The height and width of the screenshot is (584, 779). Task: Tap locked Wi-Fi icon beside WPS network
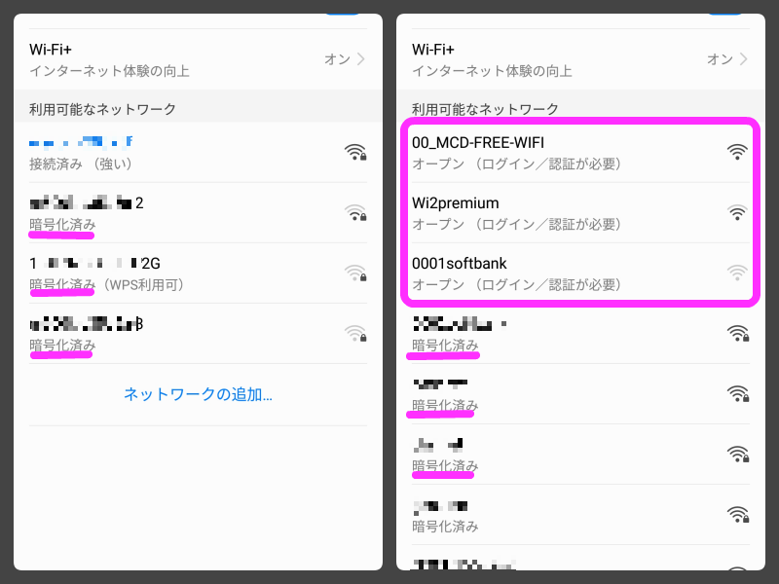355,273
